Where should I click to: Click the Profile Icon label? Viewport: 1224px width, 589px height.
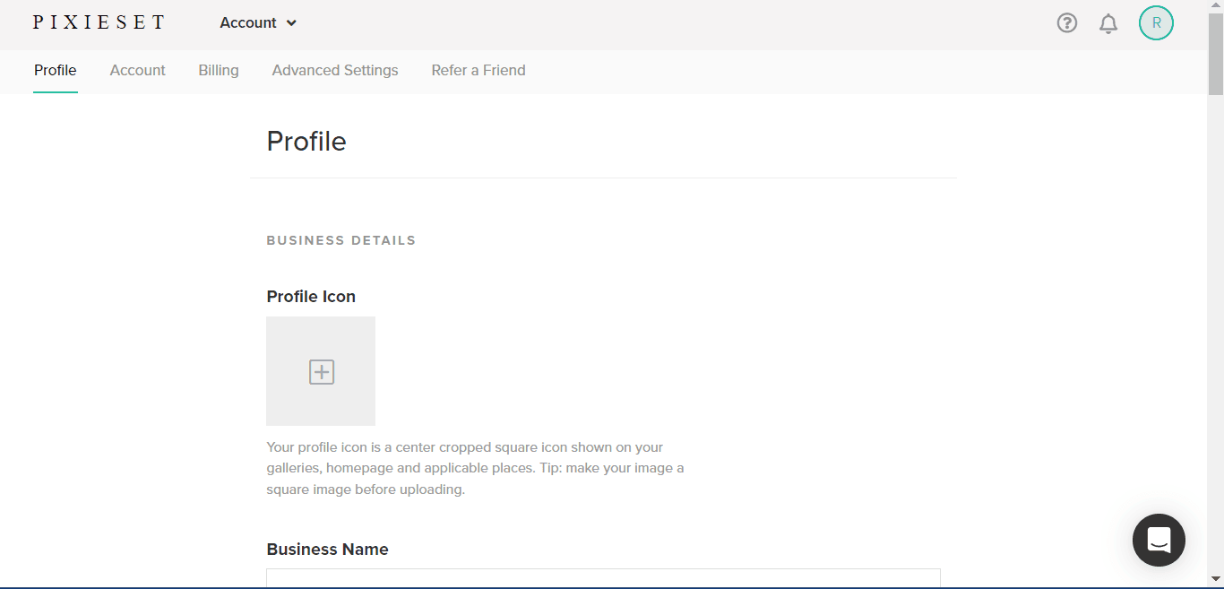(311, 297)
